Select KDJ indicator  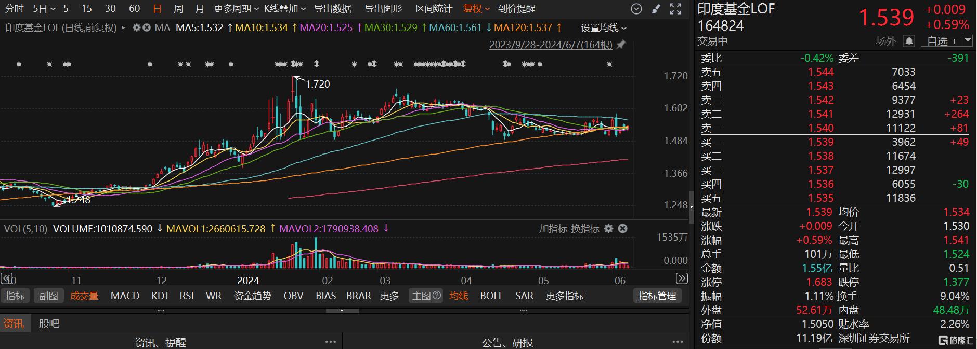pos(160,296)
